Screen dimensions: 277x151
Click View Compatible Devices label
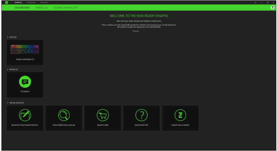[x=64, y=125]
